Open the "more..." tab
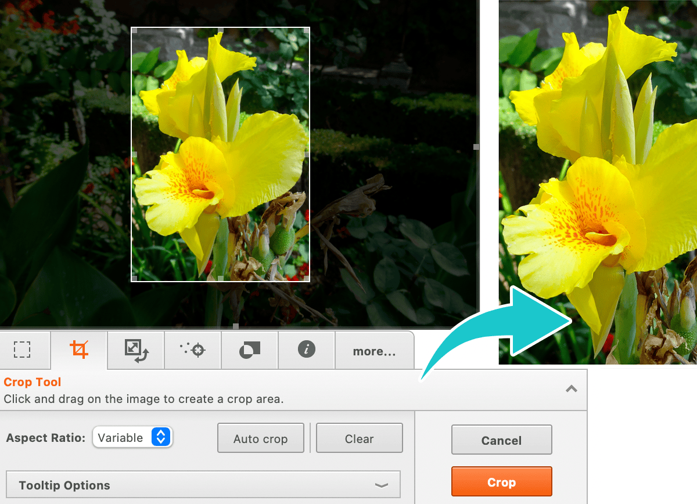The image size is (697, 504). click(374, 351)
